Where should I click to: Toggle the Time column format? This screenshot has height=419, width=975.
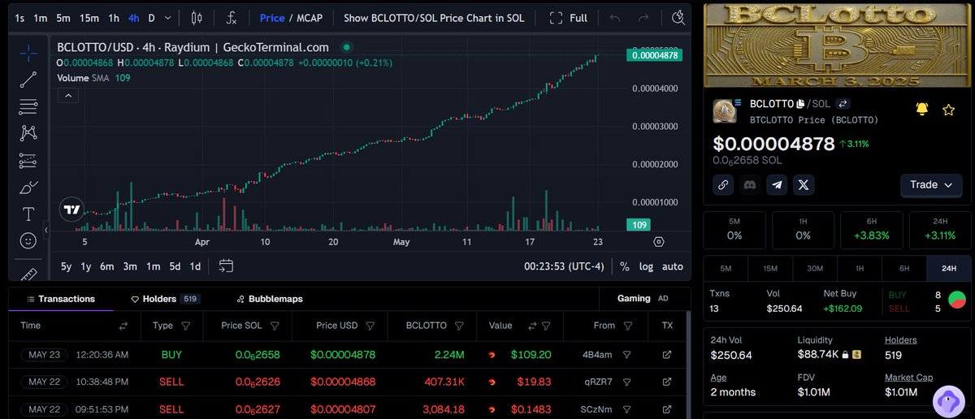(123, 326)
